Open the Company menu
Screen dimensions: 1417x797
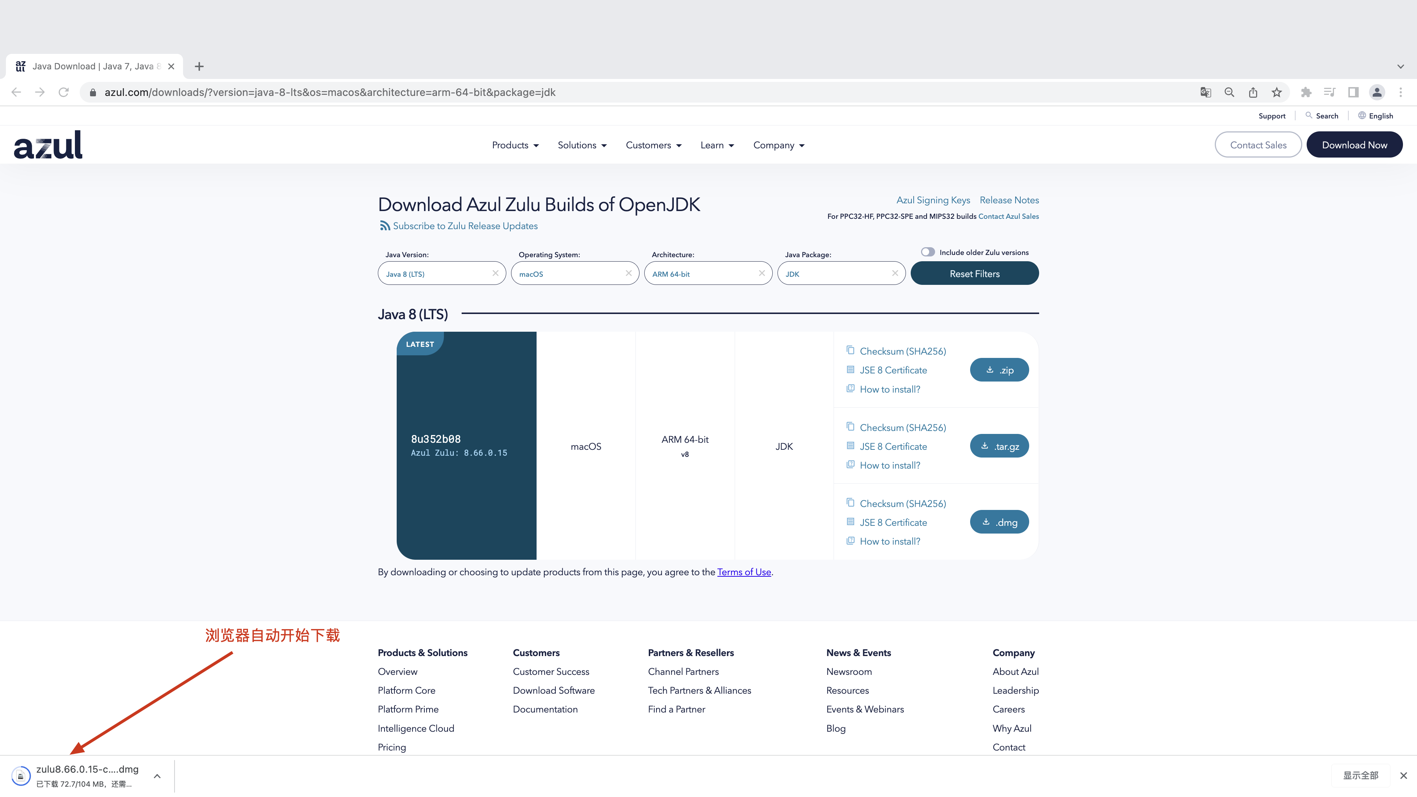[x=778, y=145]
